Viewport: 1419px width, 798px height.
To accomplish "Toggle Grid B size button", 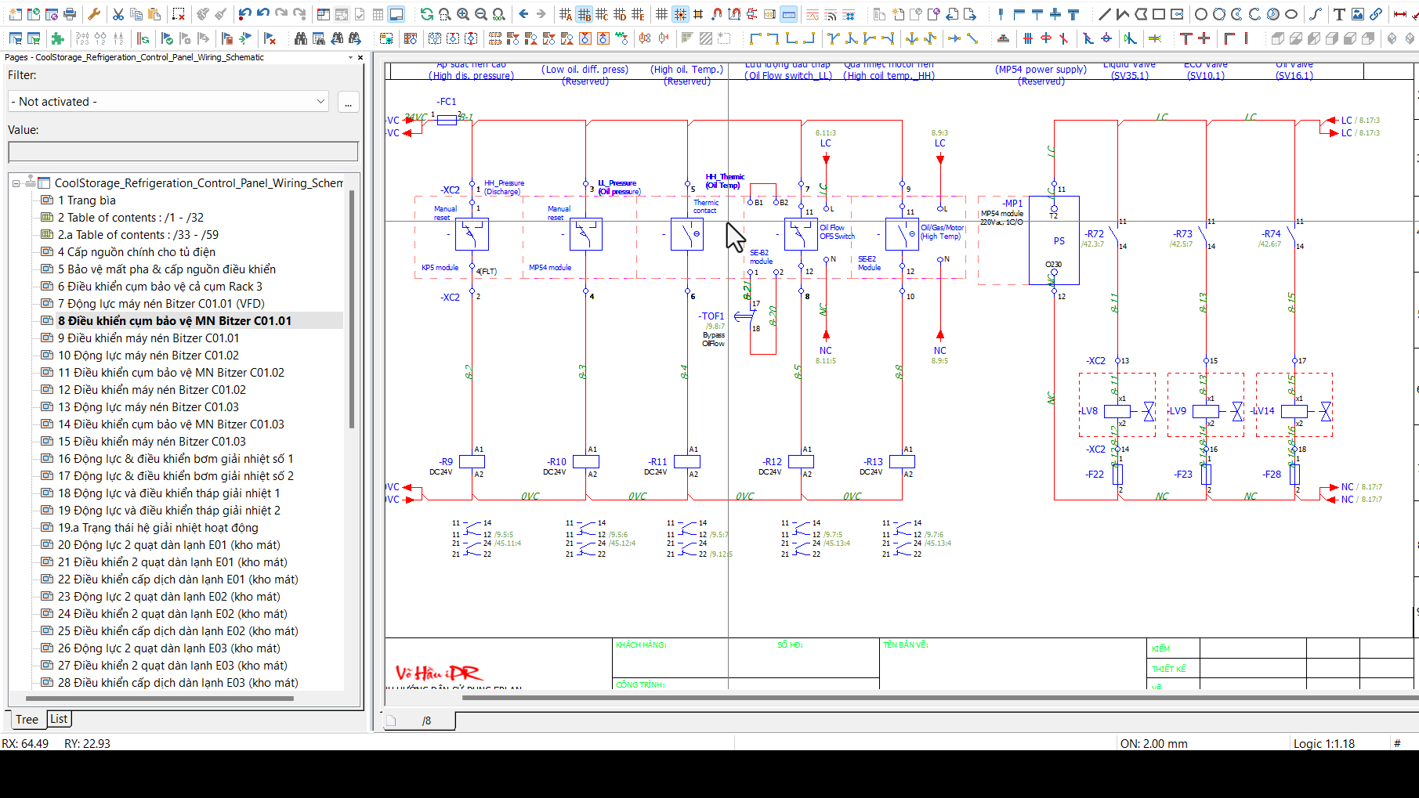I will point(584,14).
